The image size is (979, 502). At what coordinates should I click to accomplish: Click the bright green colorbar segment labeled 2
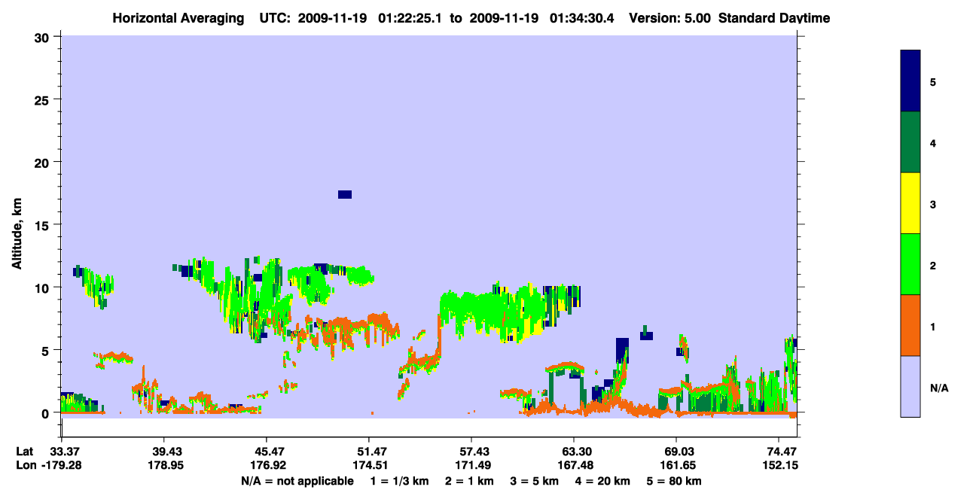tap(910, 264)
